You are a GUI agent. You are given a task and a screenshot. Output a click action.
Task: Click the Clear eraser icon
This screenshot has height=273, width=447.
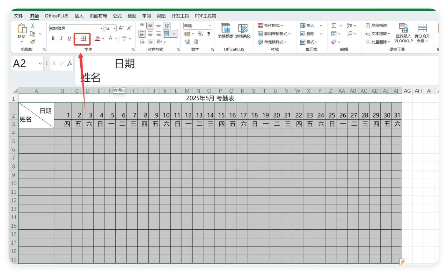click(333, 42)
